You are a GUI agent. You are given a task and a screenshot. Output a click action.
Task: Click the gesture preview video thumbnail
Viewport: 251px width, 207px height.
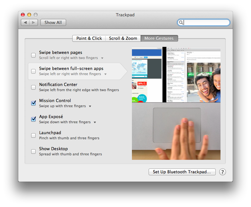[x=176, y=103]
